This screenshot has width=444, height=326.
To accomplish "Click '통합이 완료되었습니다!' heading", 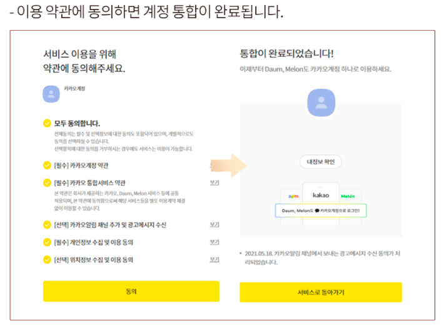I will tap(286, 54).
